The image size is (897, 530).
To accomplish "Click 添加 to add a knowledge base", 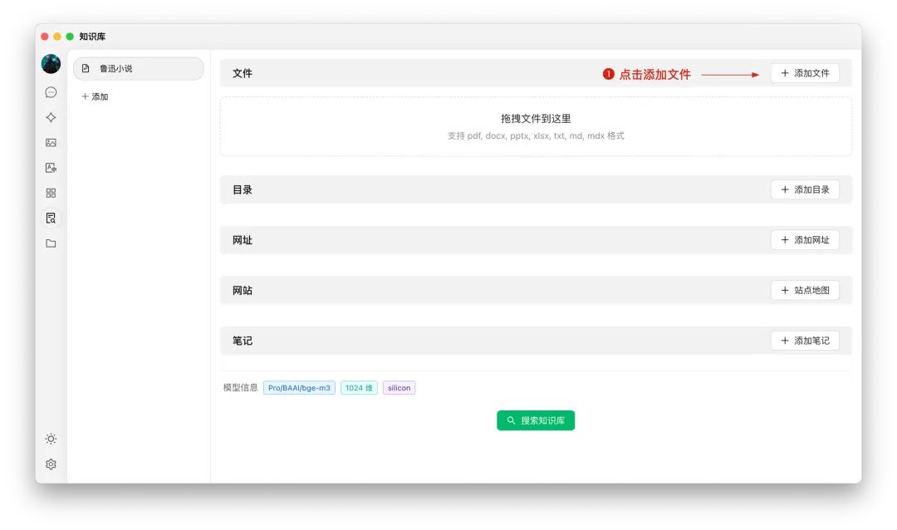I will pos(95,96).
